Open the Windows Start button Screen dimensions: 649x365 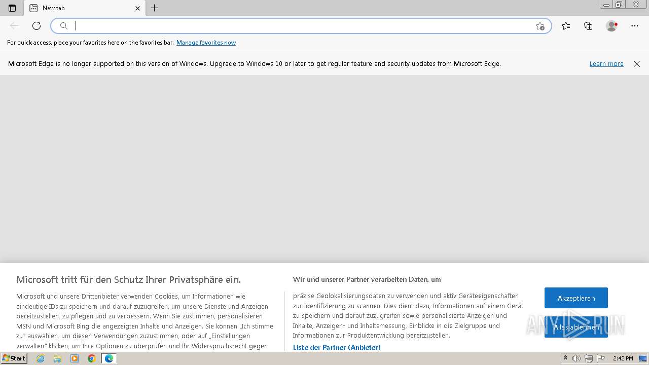tap(14, 358)
